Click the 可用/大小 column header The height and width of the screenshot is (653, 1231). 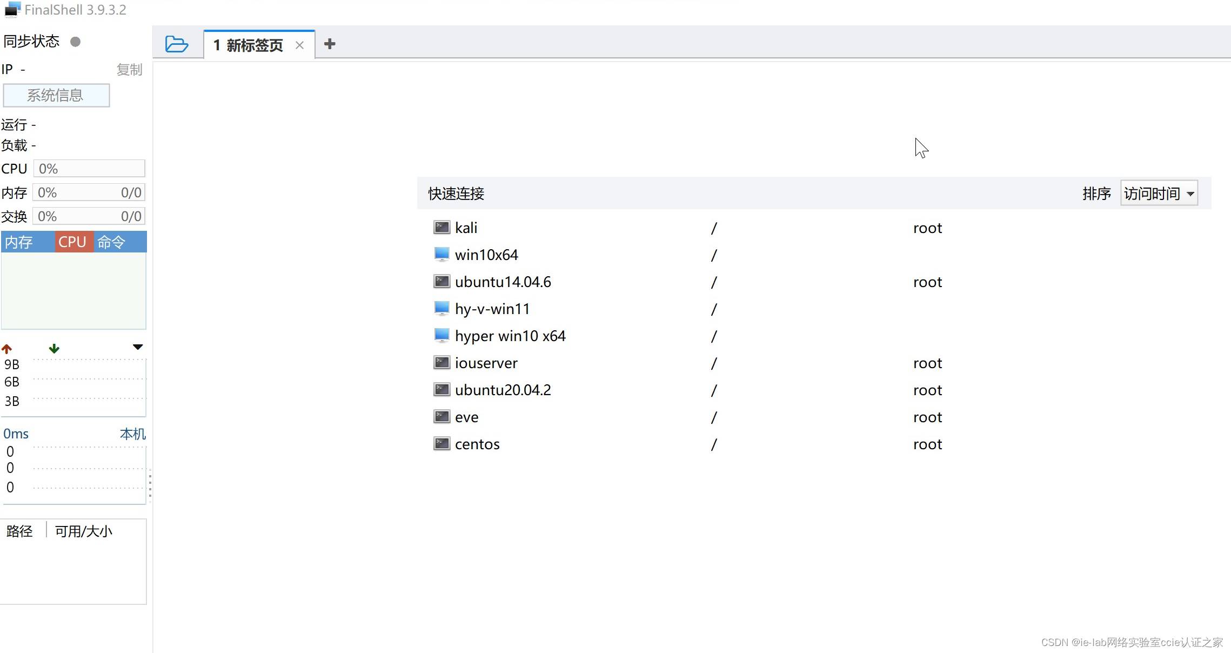pyautogui.click(x=84, y=531)
